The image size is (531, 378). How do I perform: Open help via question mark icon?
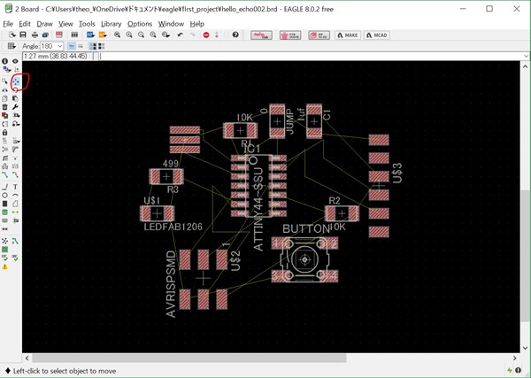coord(235,35)
